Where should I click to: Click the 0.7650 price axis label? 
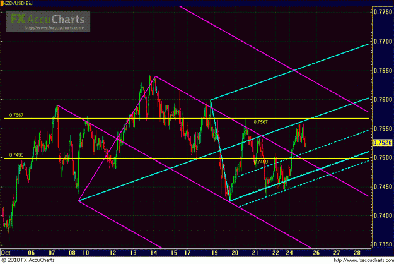(383, 71)
